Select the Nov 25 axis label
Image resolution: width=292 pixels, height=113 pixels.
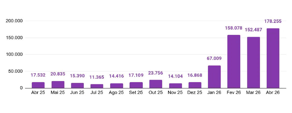pyautogui.click(x=175, y=93)
